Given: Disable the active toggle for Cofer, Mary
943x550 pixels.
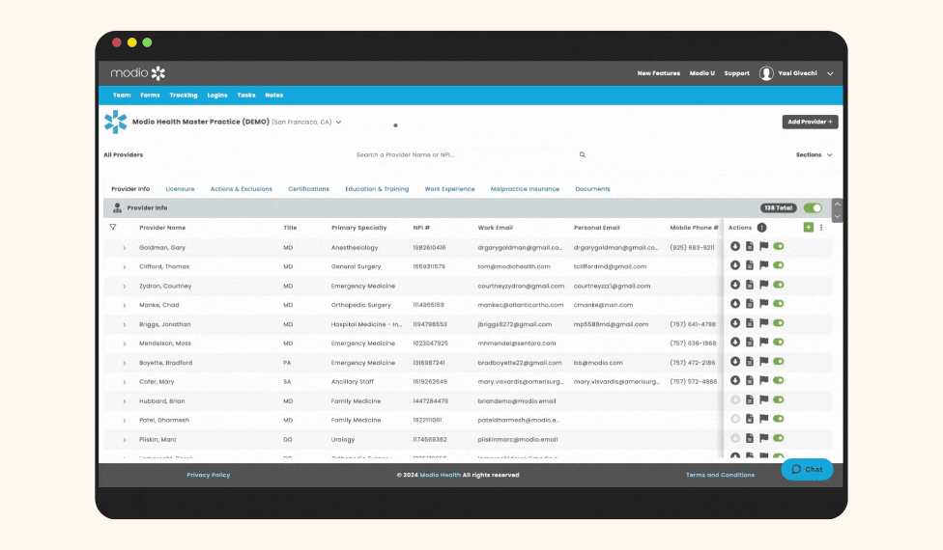Looking at the screenshot, I should click(778, 381).
